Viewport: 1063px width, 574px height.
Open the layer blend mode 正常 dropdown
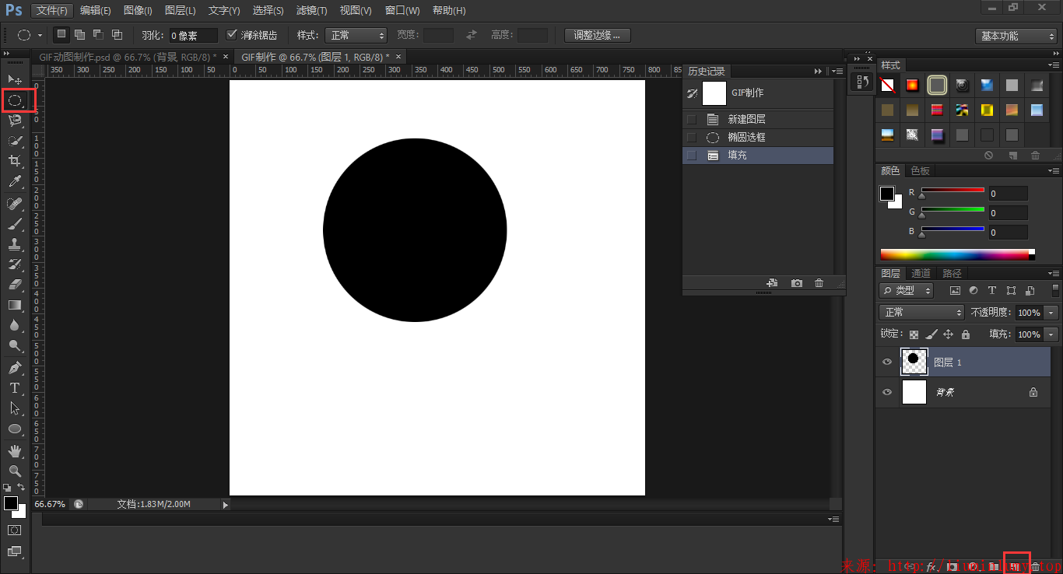(922, 312)
